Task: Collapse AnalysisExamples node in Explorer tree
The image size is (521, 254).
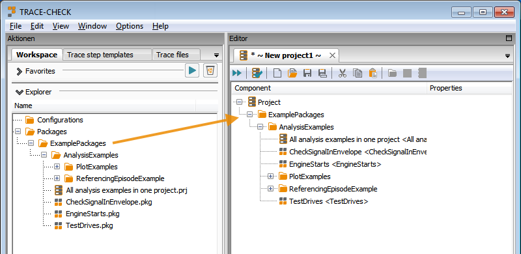Action: 44,155
